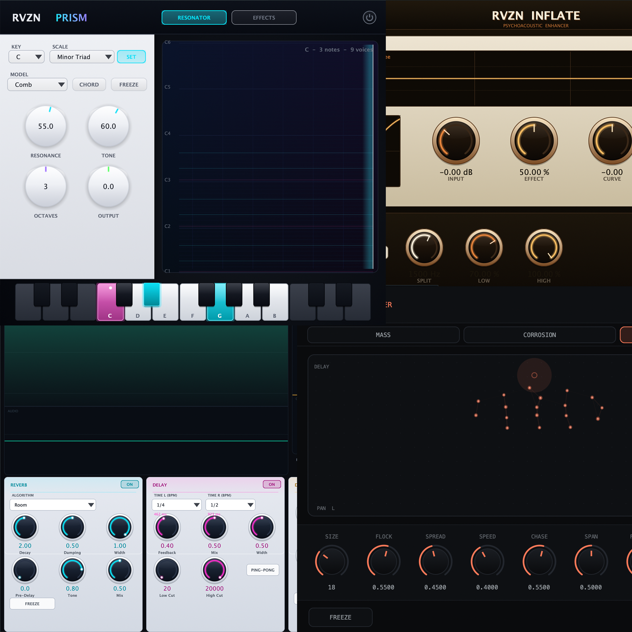Click the reverb Damping knob
Viewport: 632px width, 632px height.
pos(72,527)
